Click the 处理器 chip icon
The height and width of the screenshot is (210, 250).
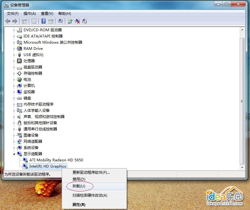pos(20,61)
